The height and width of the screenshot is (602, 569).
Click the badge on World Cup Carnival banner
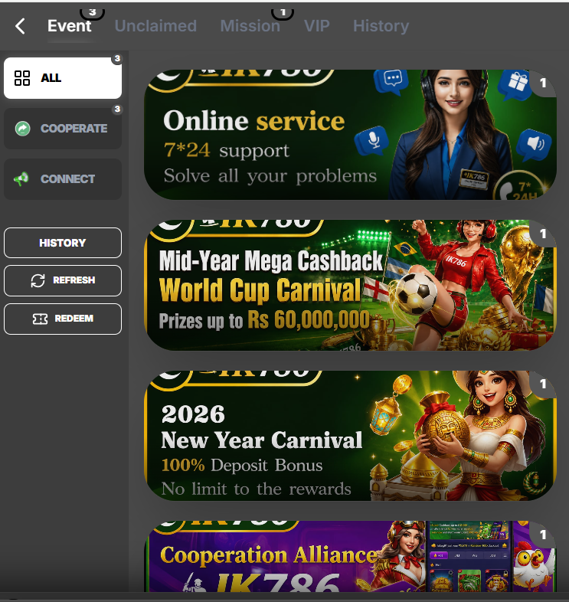click(x=543, y=234)
